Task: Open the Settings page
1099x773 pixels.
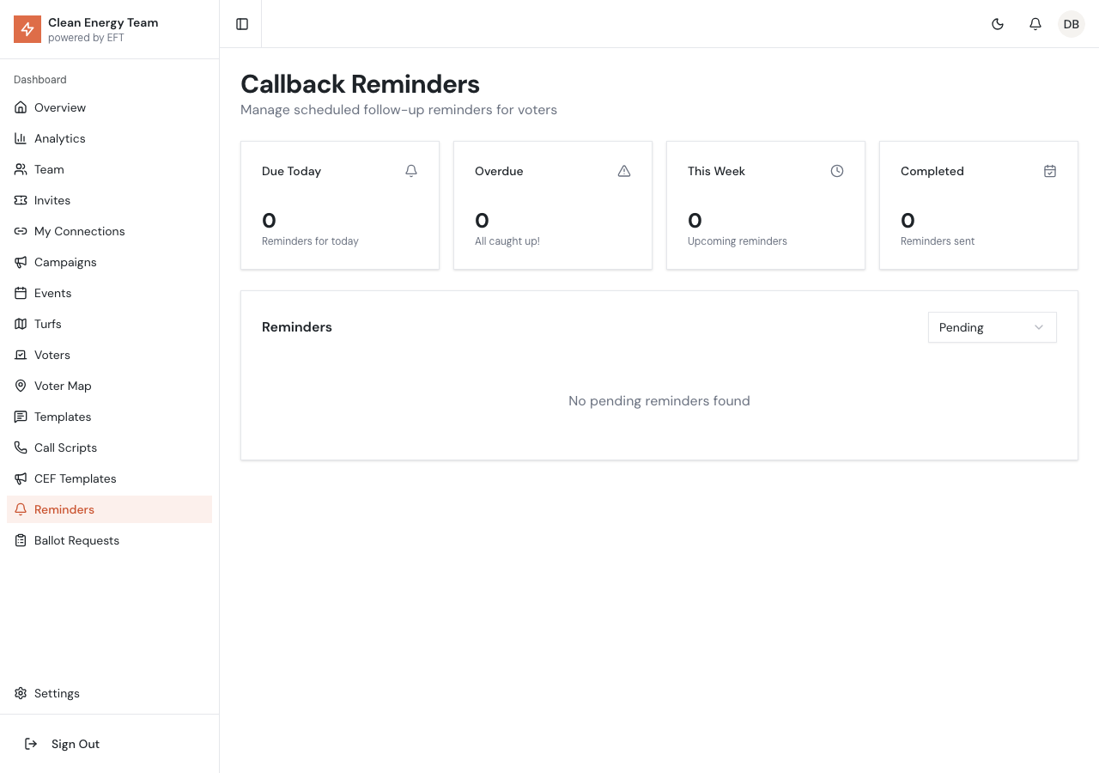Action: point(57,693)
